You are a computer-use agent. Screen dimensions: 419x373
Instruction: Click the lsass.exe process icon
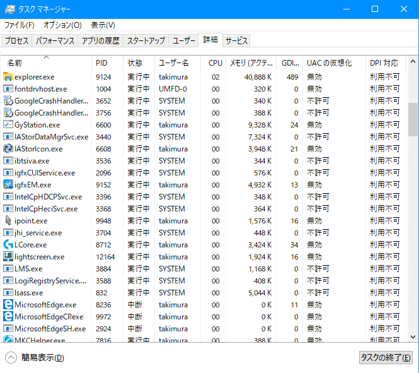[8, 292]
